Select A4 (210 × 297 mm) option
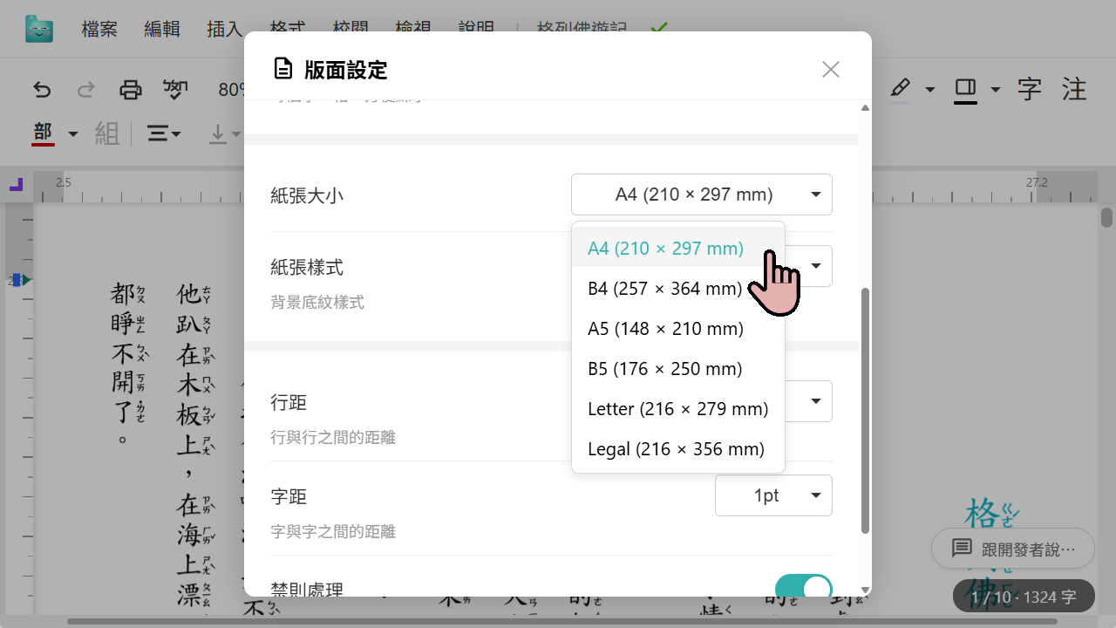 [x=678, y=249]
